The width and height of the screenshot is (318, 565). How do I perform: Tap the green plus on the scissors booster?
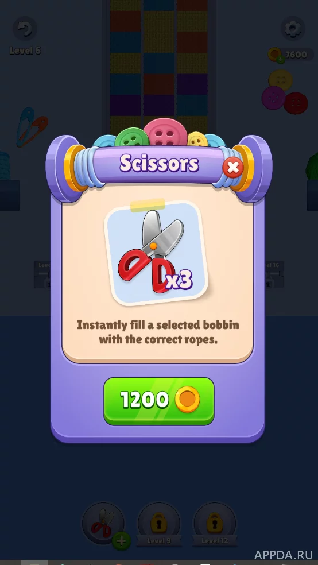[x=121, y=540]
